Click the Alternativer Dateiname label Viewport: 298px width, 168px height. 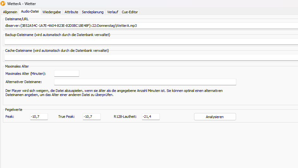point(24,82)
